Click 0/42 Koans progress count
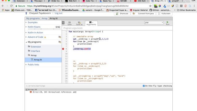Viewport: 197px width, 111px height. (x=58, y=27)
